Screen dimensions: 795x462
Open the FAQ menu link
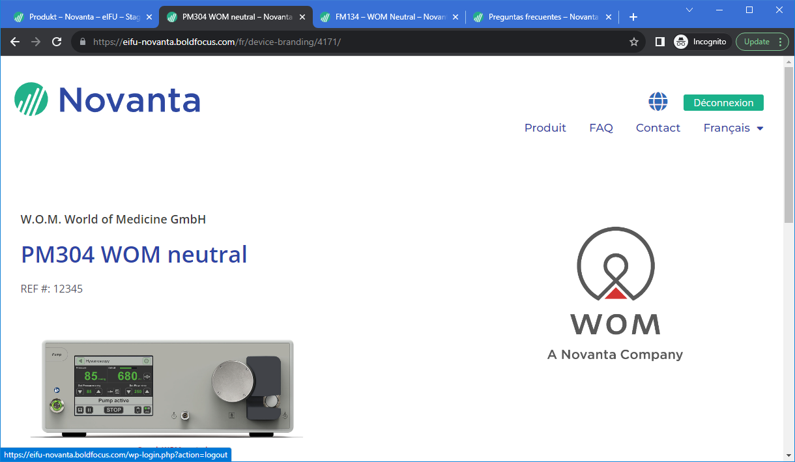[x=601, y=128]
